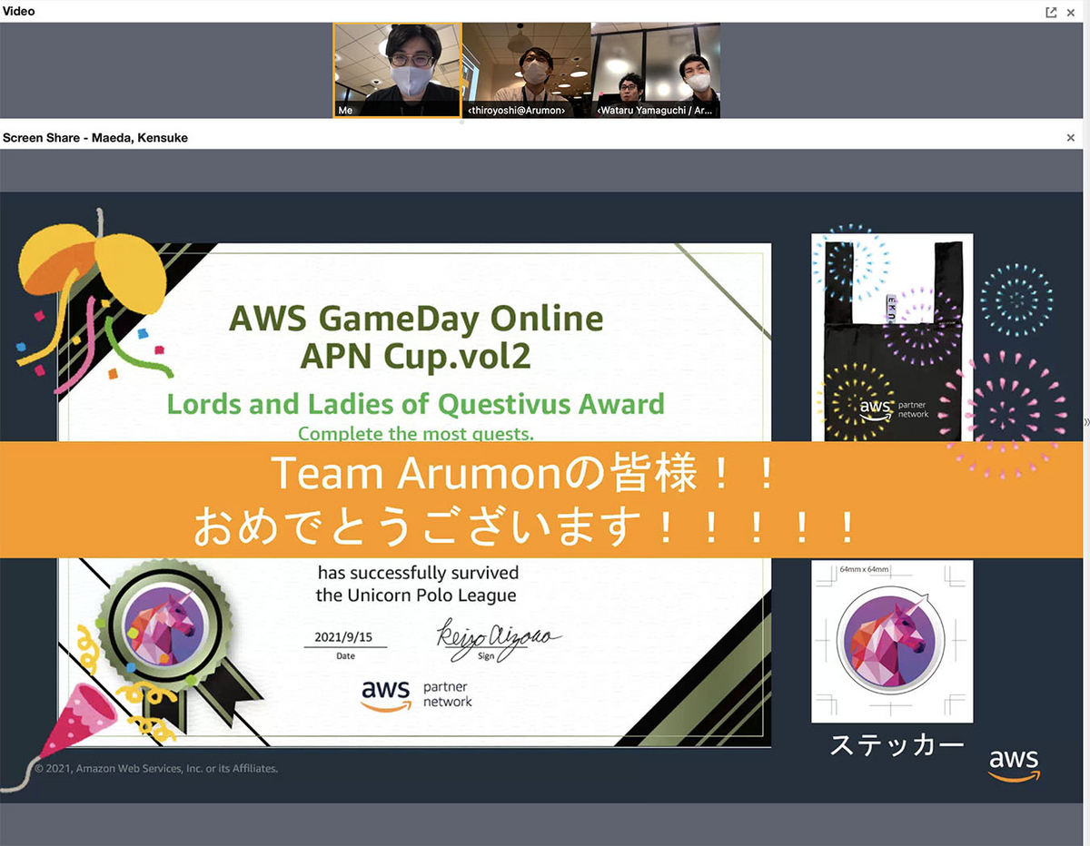Click the unicorn sticker image

tap(892, 641)
